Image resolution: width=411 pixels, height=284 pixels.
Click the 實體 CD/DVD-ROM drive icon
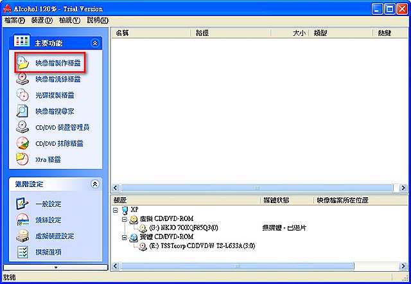pos(134,237)
